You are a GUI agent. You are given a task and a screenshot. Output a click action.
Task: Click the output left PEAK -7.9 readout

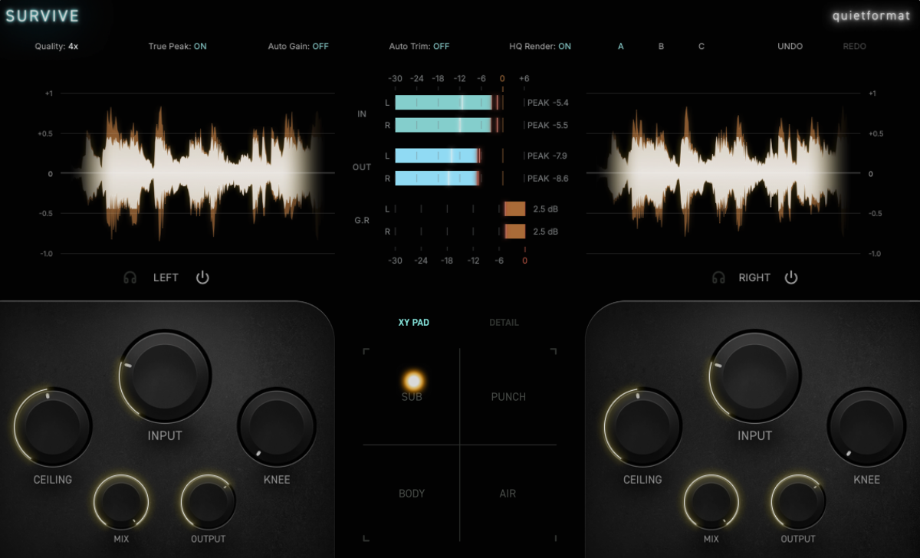coord(548,156)
